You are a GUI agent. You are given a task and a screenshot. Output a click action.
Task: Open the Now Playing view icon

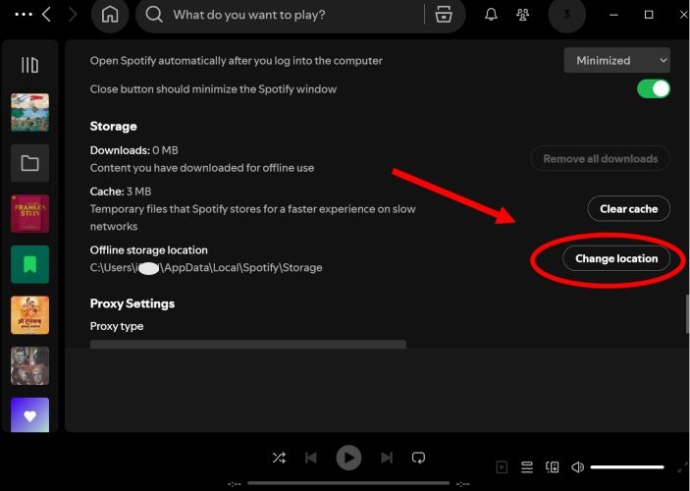(502, 466)
